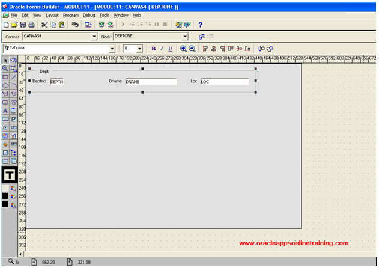Click the Print icon

[31, 25]
